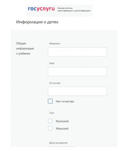This screenshot has width=136, height=151.
Task: Click the "Информация о детях" heading
Action: pyautogui.click(x=37, y=22)
